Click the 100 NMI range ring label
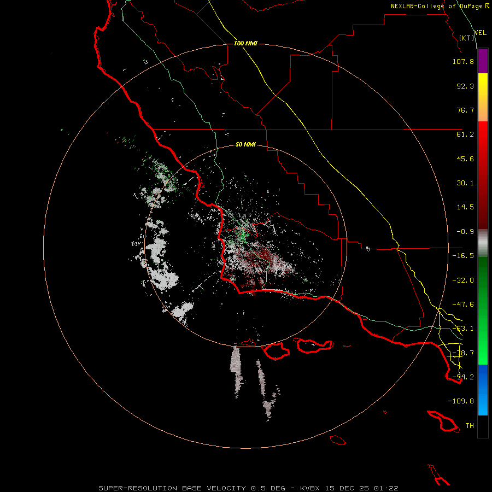Screen dimensions: 492x492 click(x=245, y=43)
